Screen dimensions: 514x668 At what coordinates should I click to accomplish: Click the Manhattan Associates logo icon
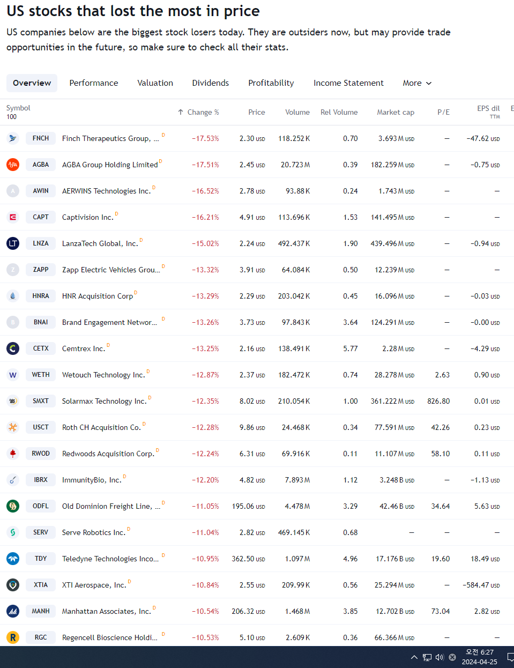tap(13, 611)
